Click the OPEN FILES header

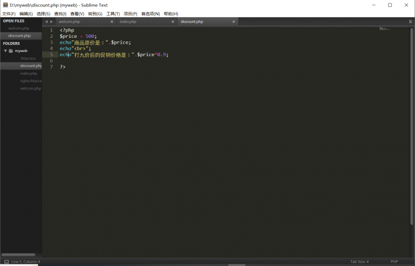coord(14,21)
